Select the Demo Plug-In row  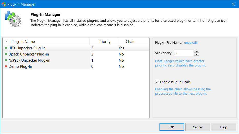(76, 66)
